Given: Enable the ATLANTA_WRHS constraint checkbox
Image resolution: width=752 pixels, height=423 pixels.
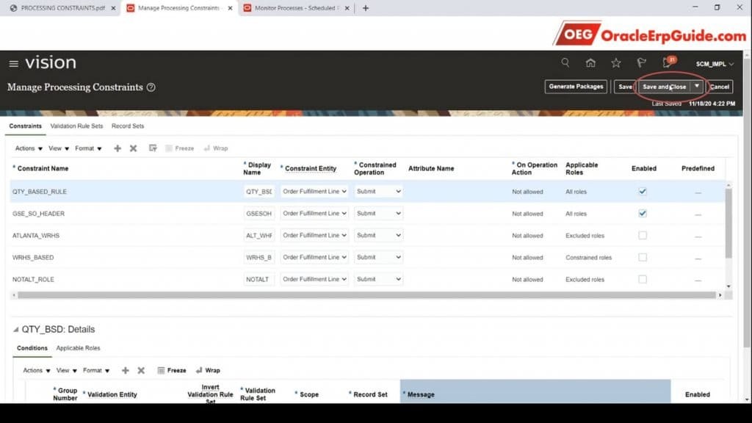Looking at the screenshot, I should click(643, 235).
